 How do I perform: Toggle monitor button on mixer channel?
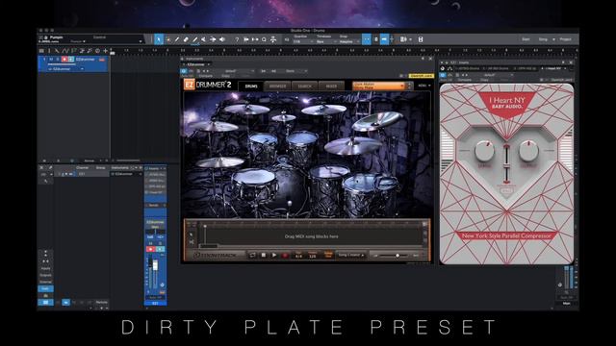pyautogui.click(x=161, y=249)
